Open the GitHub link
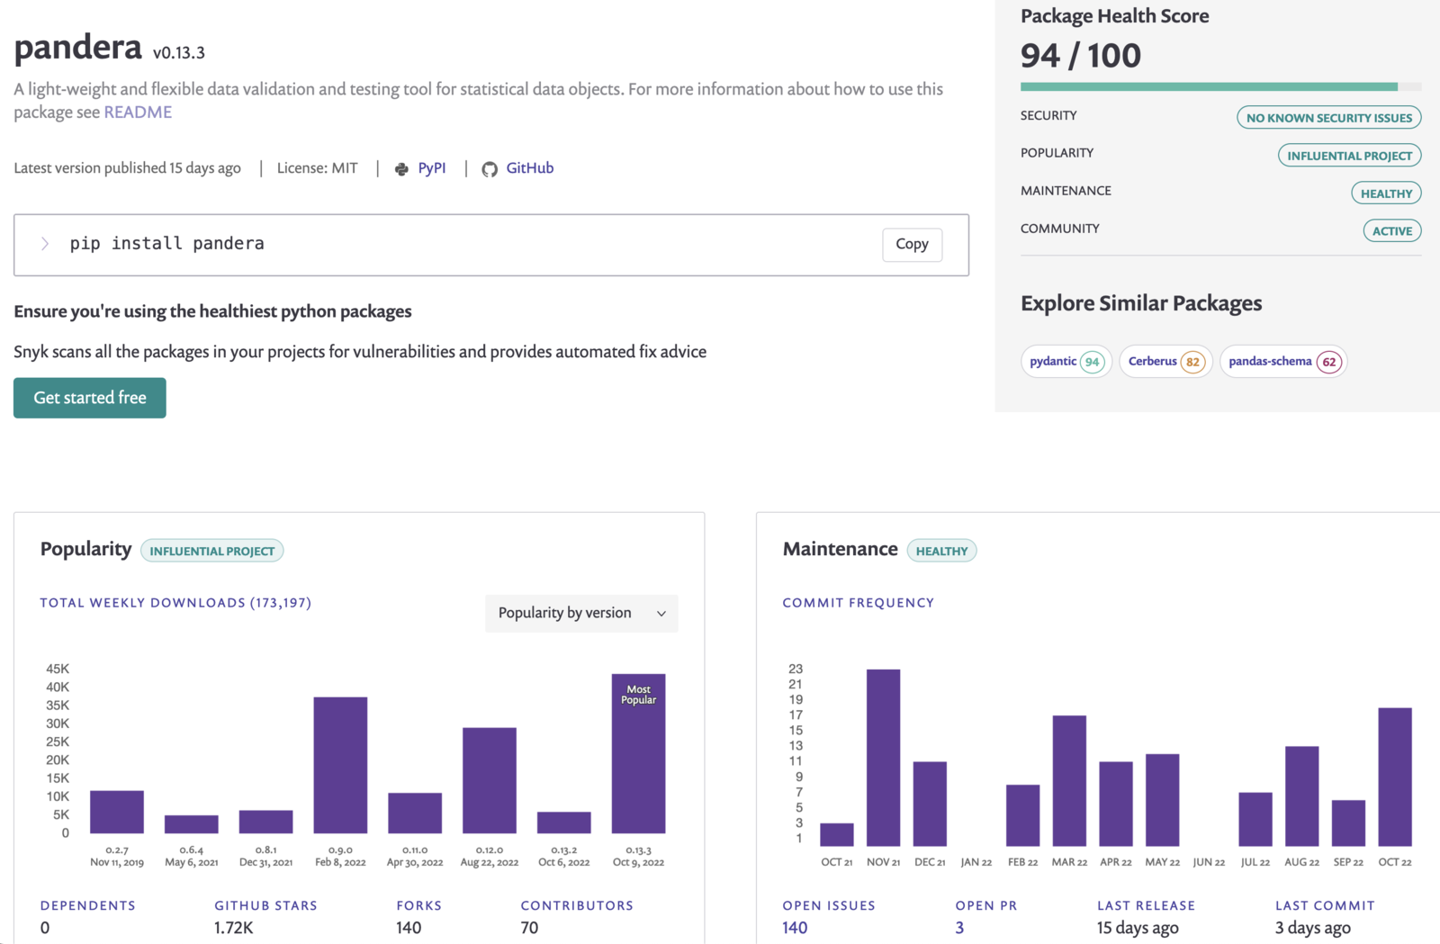 pos(530,168)
